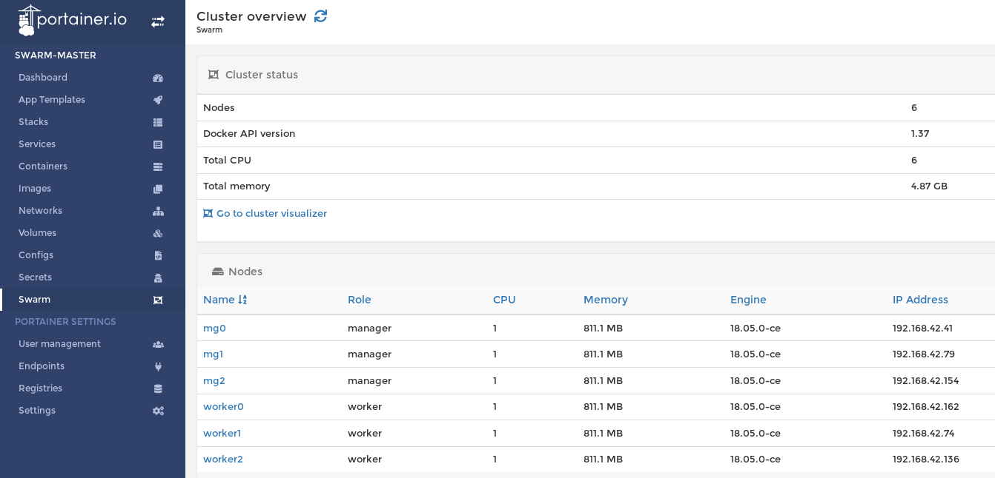Open the worker0 node details
995x478 pixels.
(x=223, y=407)
